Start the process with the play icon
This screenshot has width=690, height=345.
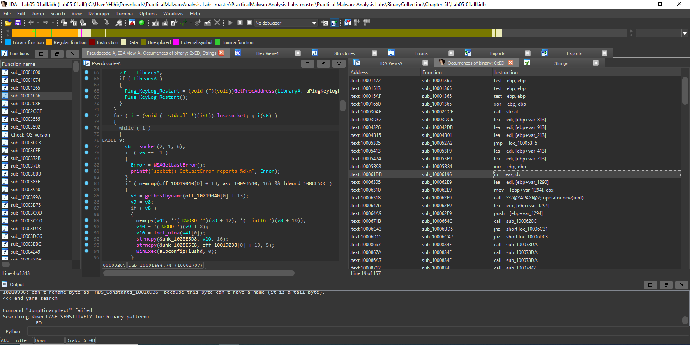(230, 23)
